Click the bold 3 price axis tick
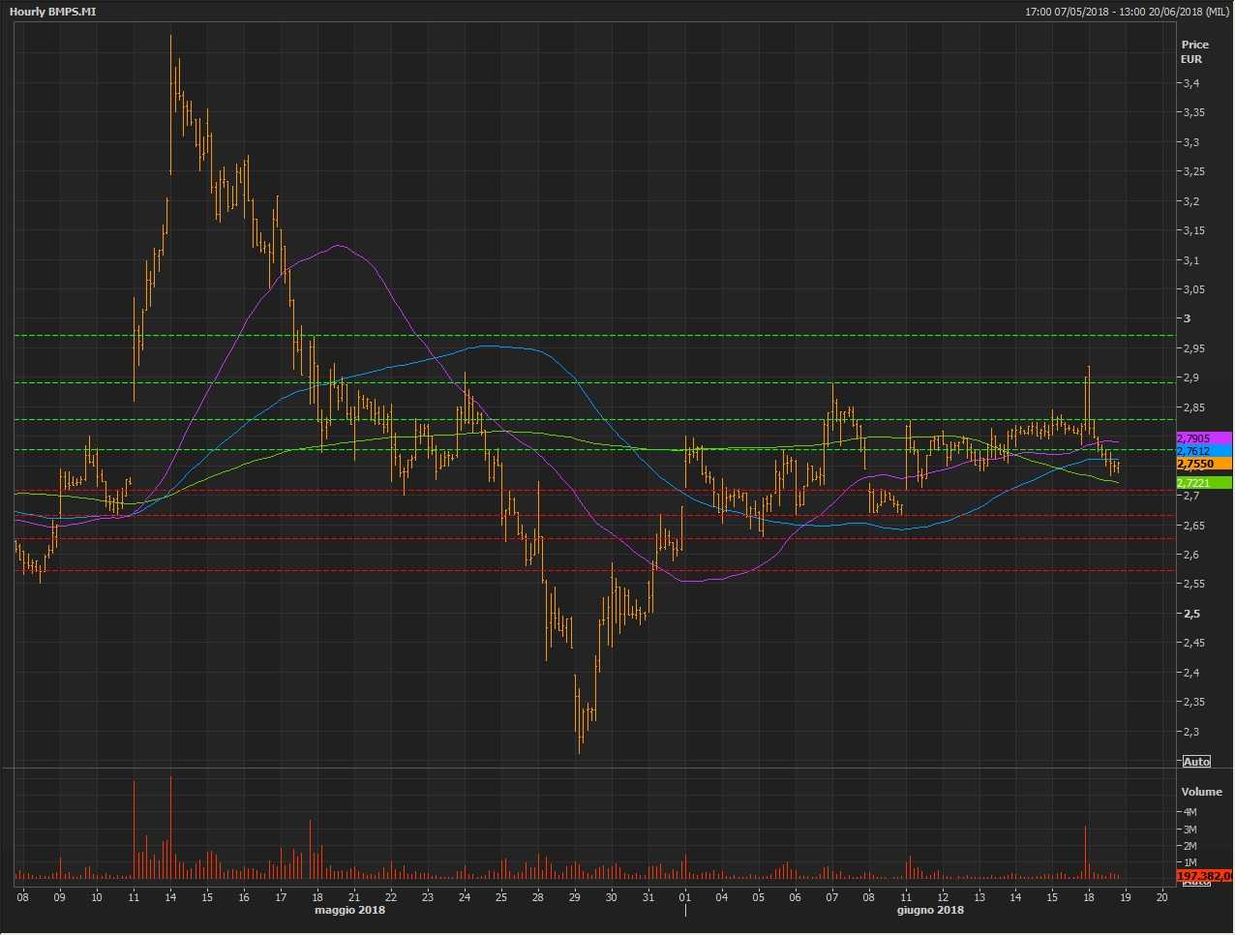Screen dimensions: 1235x935 click(x=1187, y=318)
